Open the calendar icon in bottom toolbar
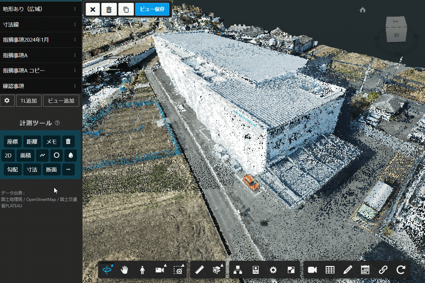The height and width of the screenshot is (283, 425). tap(365, 270)
